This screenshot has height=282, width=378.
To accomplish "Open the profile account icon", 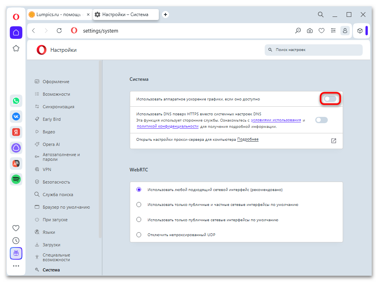I will [345, 31].
